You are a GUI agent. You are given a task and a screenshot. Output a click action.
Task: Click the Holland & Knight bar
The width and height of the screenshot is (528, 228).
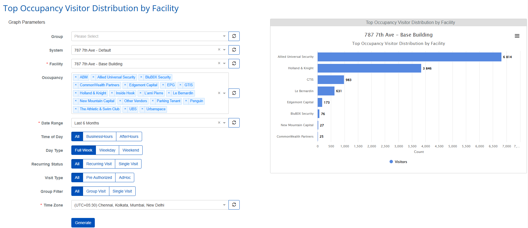[369, 68]
